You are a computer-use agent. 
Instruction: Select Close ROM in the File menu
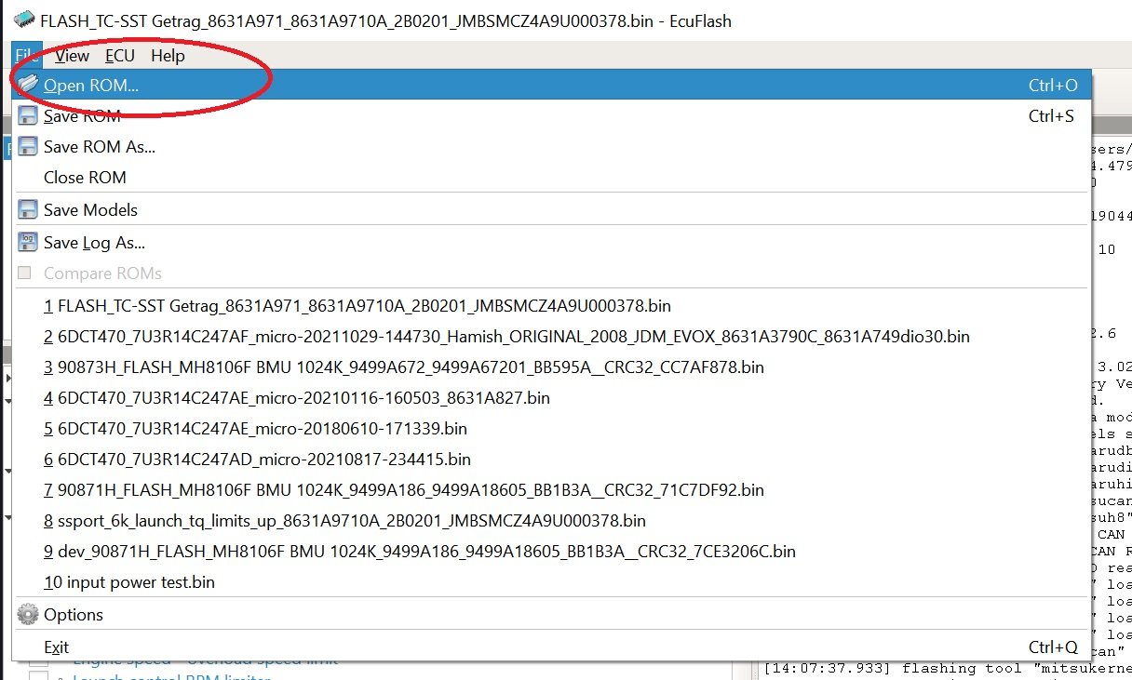[x=551, y=178]
